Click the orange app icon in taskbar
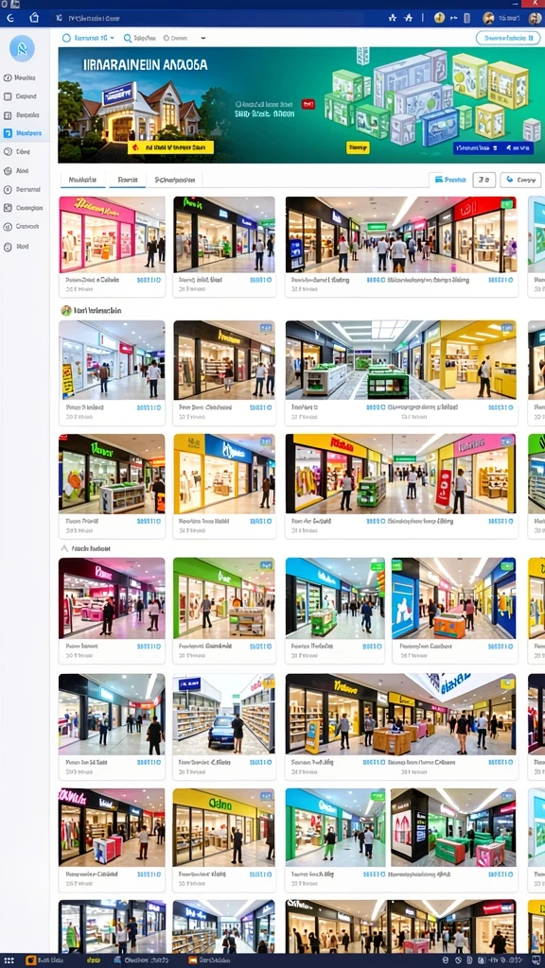This screenshot has width=545, height=968. pos(31,961)
